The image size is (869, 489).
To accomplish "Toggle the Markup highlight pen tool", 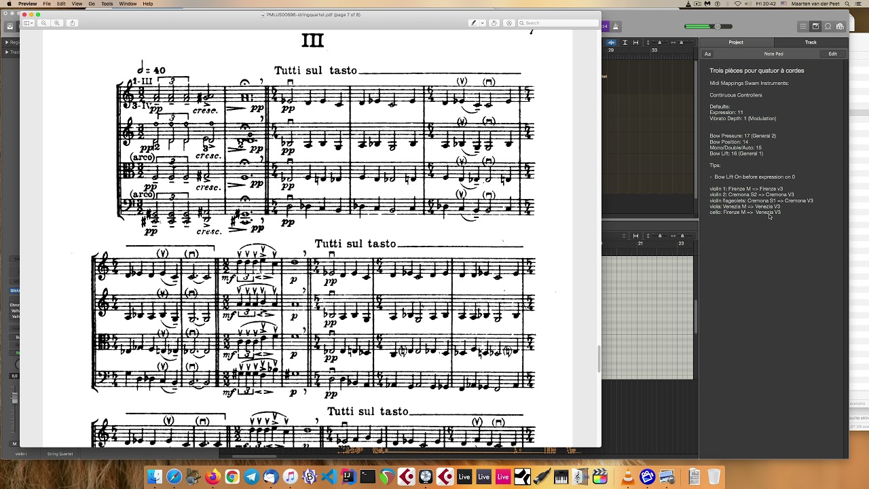I will (x=473, y=23).
